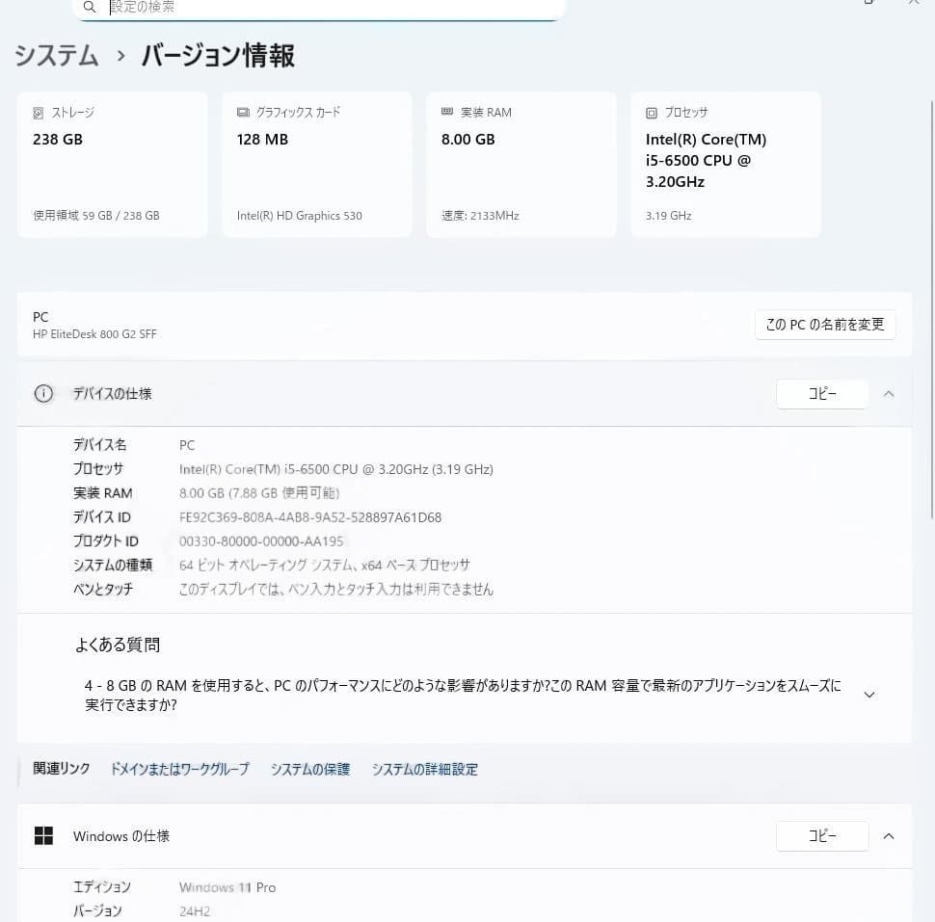The image size is (935, 922).
Task: Copy device specifications with コピー button
Action: [x=821, y=393]
